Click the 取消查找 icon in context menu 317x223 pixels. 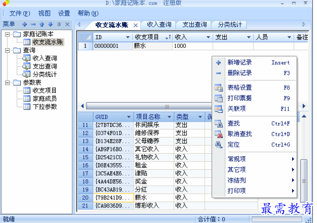click(x=219, y=134)
